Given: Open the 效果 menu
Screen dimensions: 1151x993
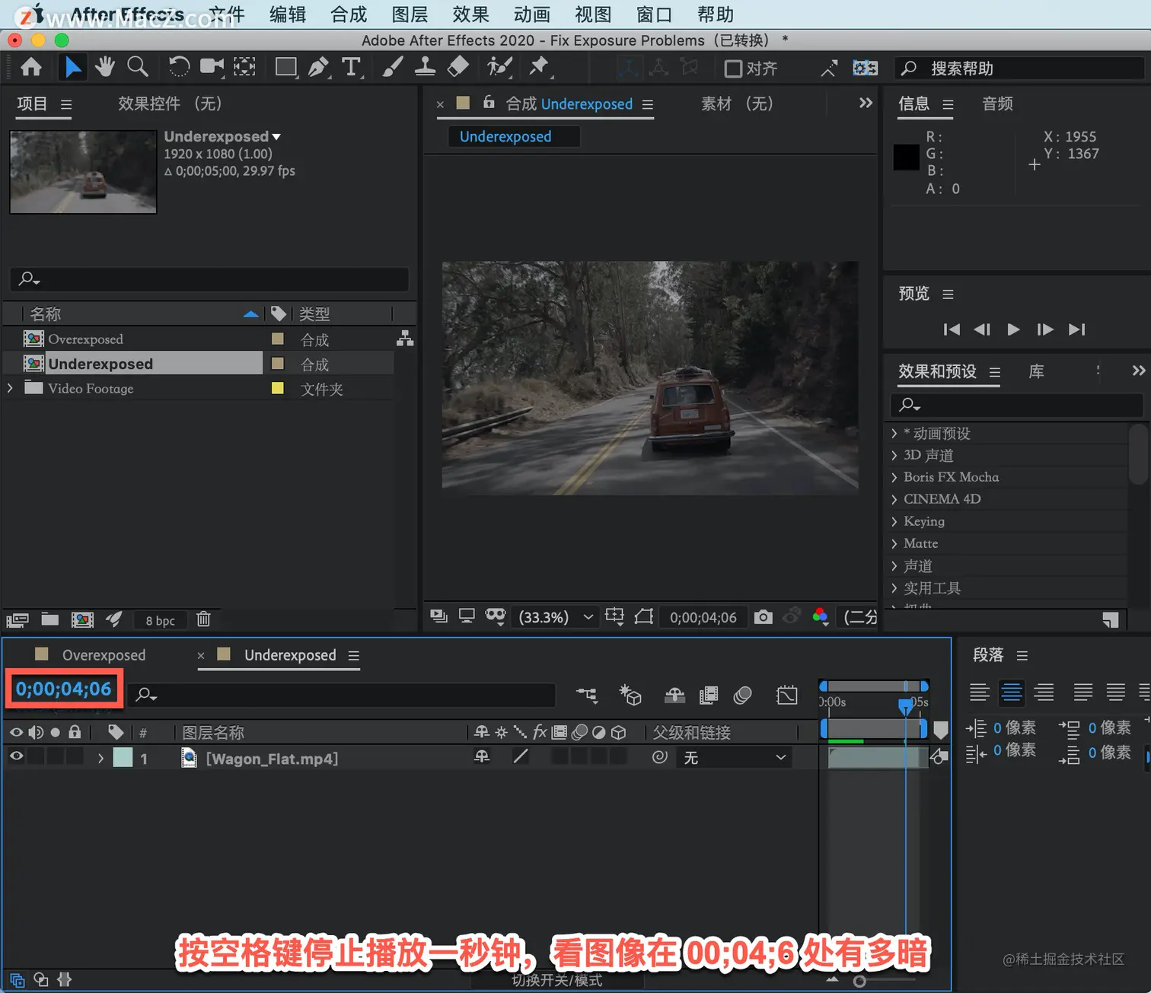Looking at the screenshot, I should 470,14.
